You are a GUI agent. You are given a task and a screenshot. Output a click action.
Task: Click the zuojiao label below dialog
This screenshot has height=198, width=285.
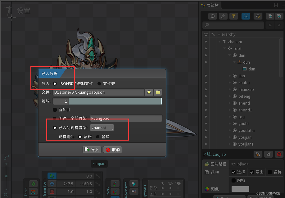pos(99,164)
